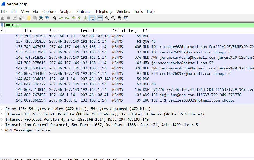Open the Capture menu
The image size is (254, 160).
pyautogui.click(x=49, y=11)
